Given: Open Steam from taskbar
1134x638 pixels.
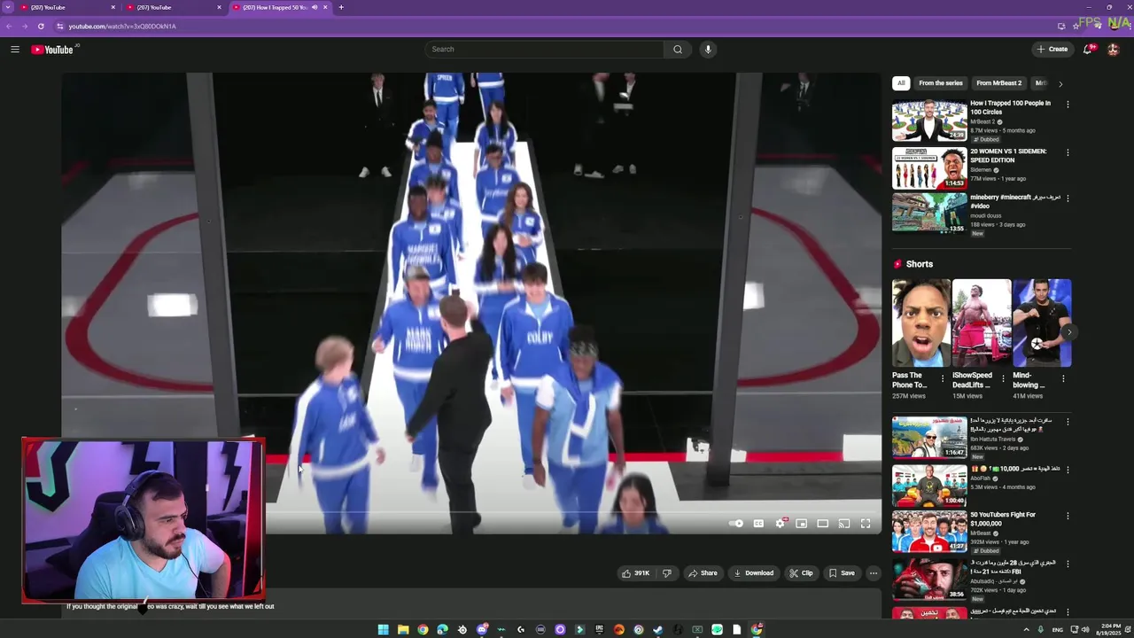Looking at the screenshot, I should point(657,630).
